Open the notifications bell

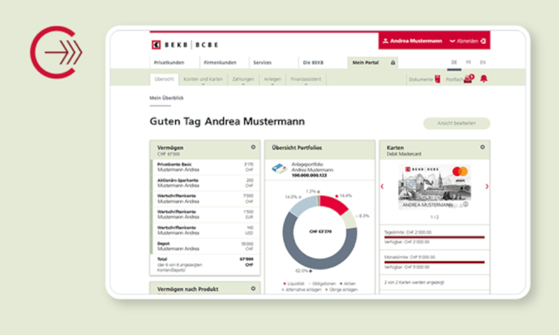click(x=484, y=79)
